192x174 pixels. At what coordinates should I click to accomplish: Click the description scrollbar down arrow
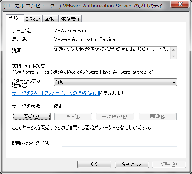pyautogui.click(x=173, y=56)
